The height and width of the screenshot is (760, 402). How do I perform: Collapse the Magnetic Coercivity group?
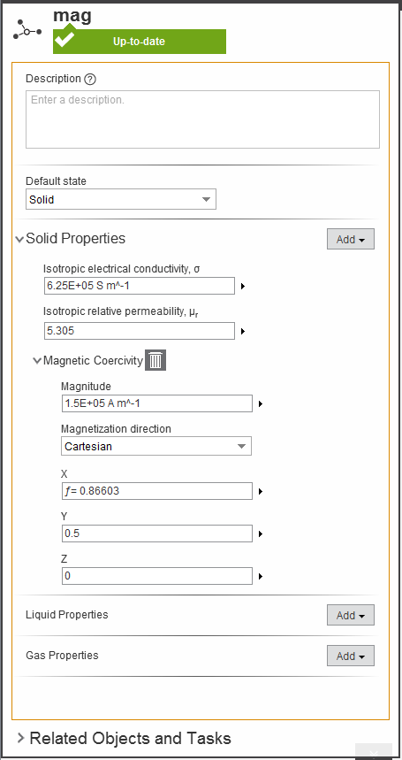click(37, 361)
